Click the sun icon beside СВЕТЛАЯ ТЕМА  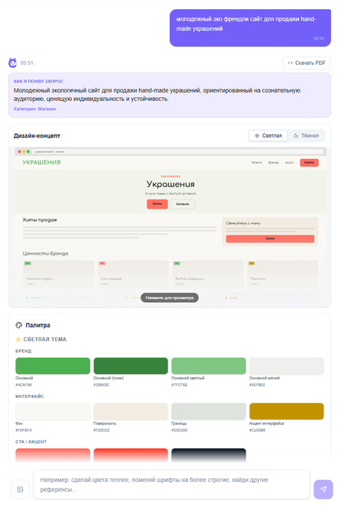pos(18,340)
